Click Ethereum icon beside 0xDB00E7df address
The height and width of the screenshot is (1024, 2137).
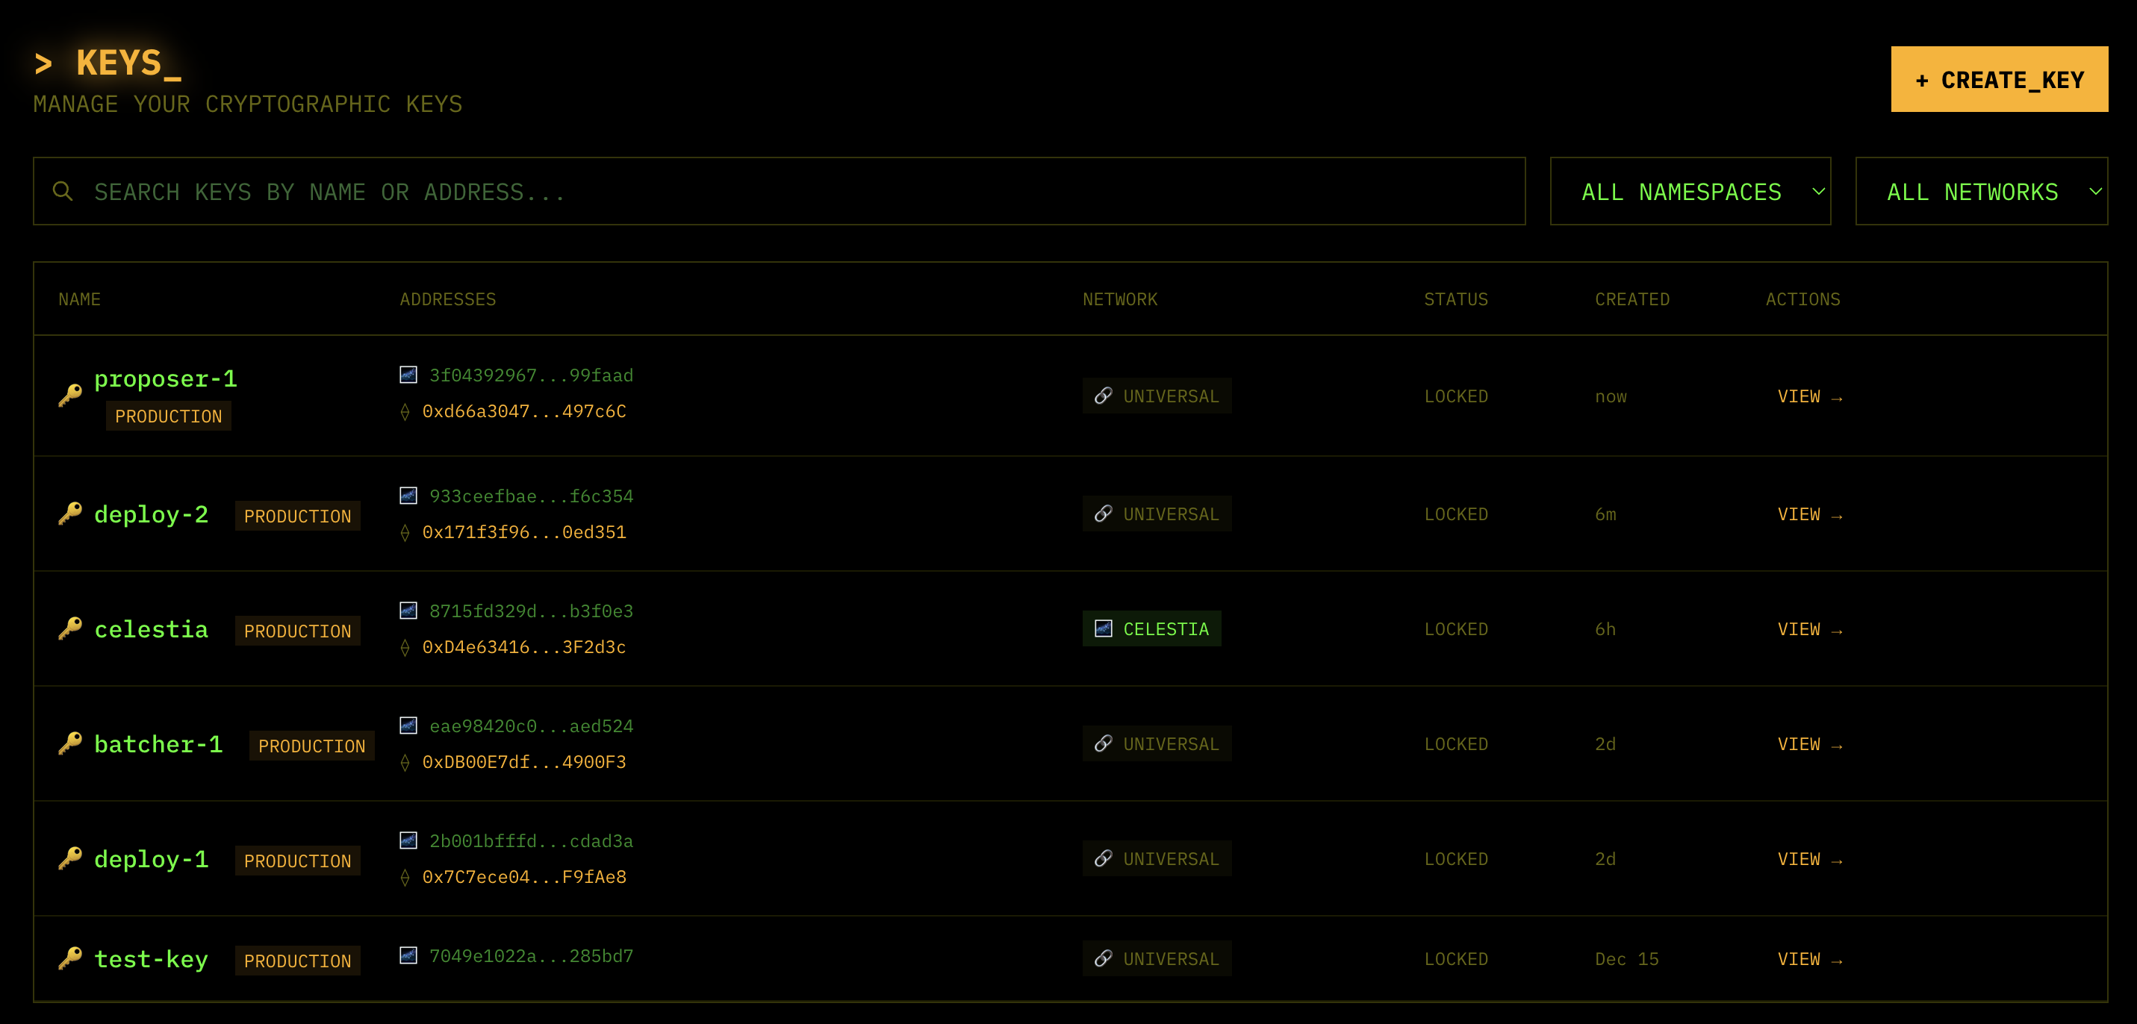pos(405,762)
